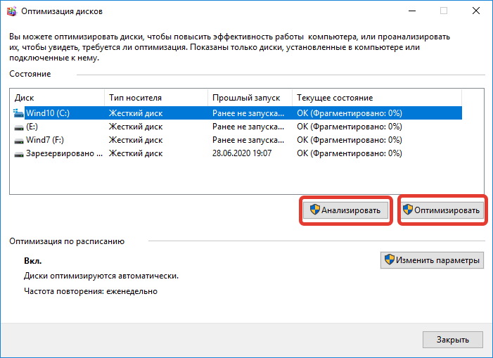Click the 28.06.2020 19:07 last run cell
Screen dimensions: 493x358
click(242, 153)
